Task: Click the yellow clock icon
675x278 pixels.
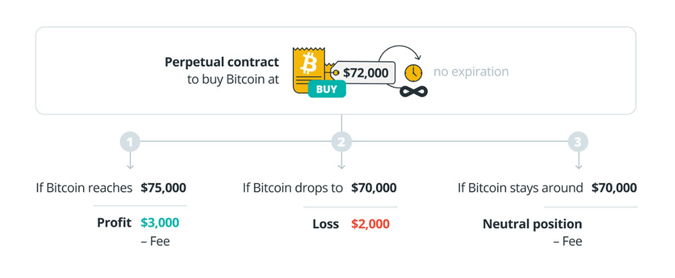Action: pyautogui.click(x=413, y=72)
